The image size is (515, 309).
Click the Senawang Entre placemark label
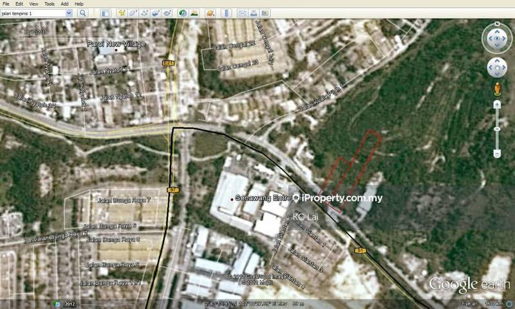pos(263,198)
